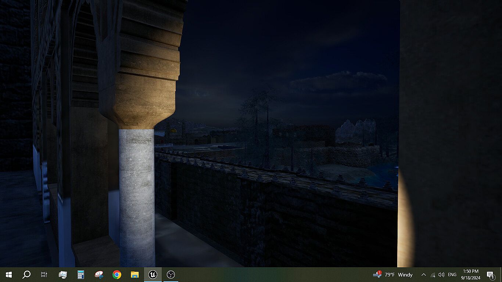502x282 pixels.
Task: Show hidden system tray icons
Action: 423,275
